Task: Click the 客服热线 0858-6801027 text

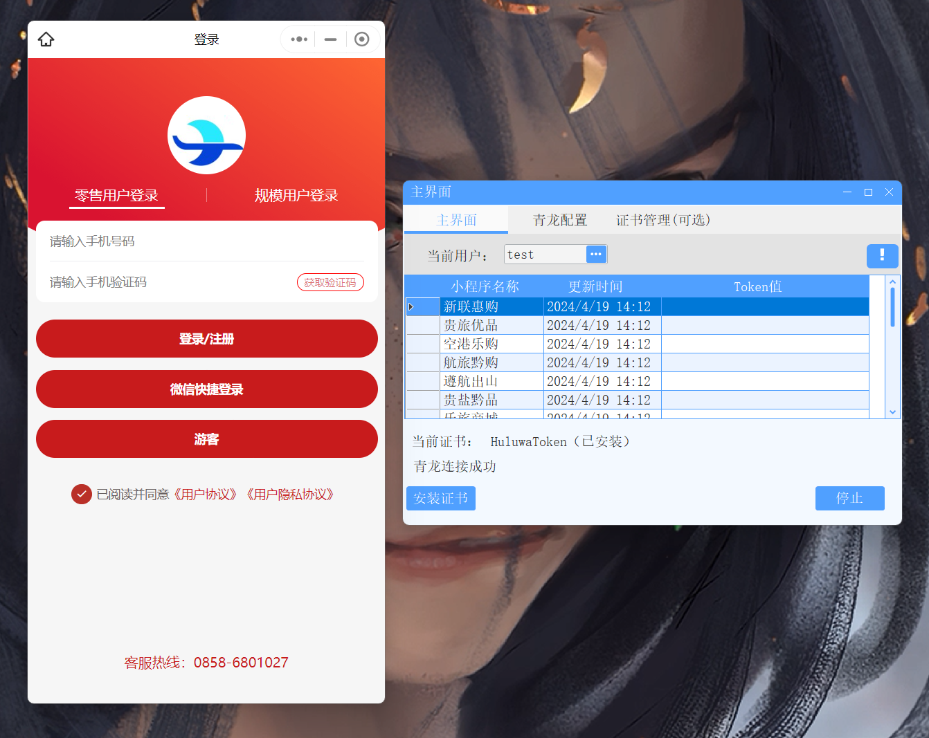Action: tap(206, 663)
